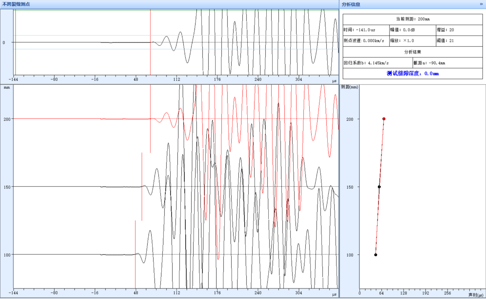Click the blue 测试缝隙深度 result text
This screenshot has height=299, width=486.
click(x=413, y=73)
